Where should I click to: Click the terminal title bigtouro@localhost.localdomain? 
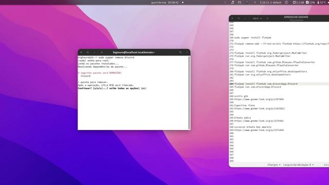pos(134,52)
